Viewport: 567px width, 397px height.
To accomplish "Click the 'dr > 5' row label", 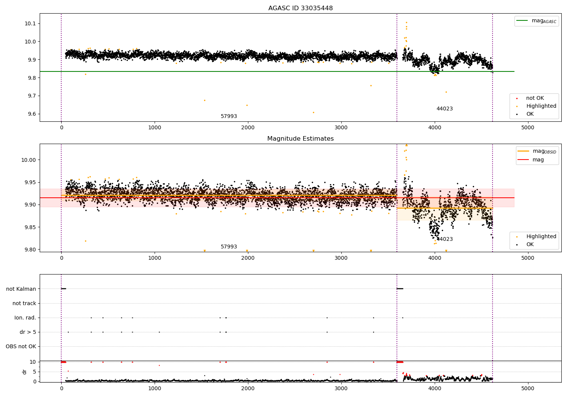I will [28, 332].
